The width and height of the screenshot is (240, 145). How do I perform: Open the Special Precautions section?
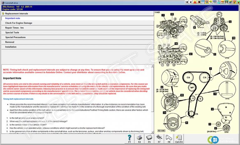(x=77, y=37)
